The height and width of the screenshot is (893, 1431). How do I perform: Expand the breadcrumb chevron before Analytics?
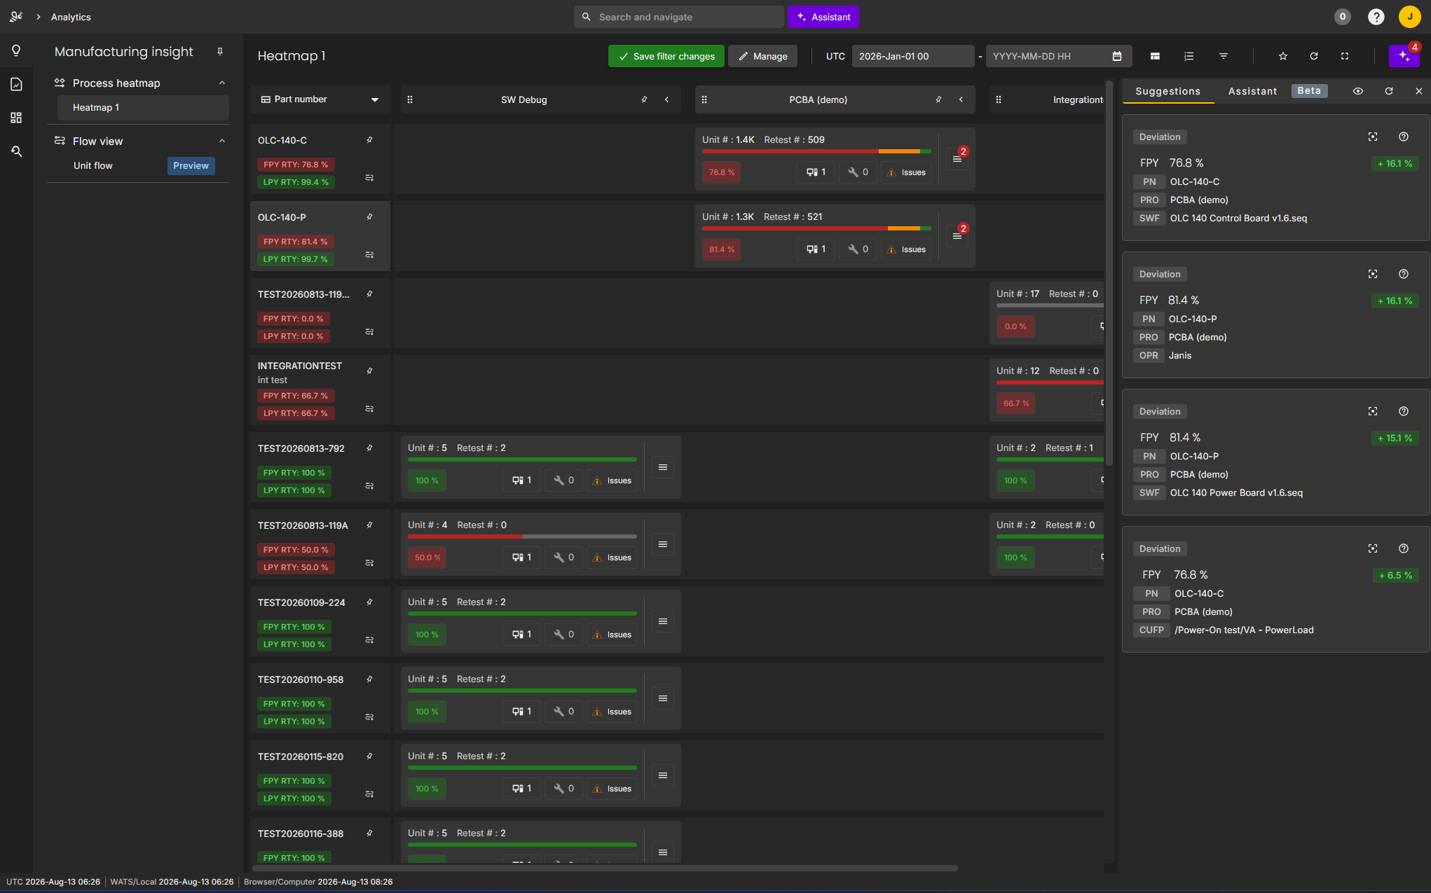39,17
